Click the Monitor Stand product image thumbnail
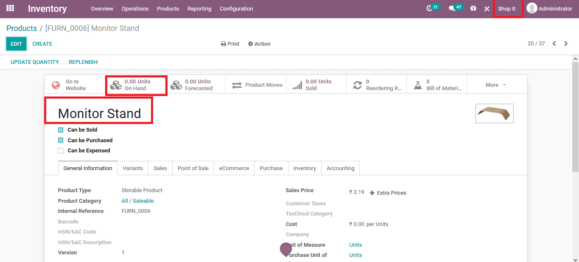Image resolution: width=579 pixels, height=262 pixels. [x=495, y=113]
